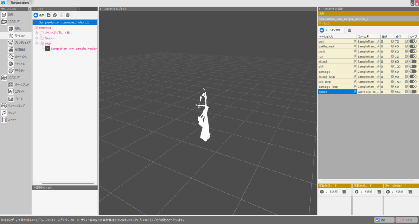Switch to the モデル (model) menu item
Screen dimensions: 419x224
pos(18,29)
